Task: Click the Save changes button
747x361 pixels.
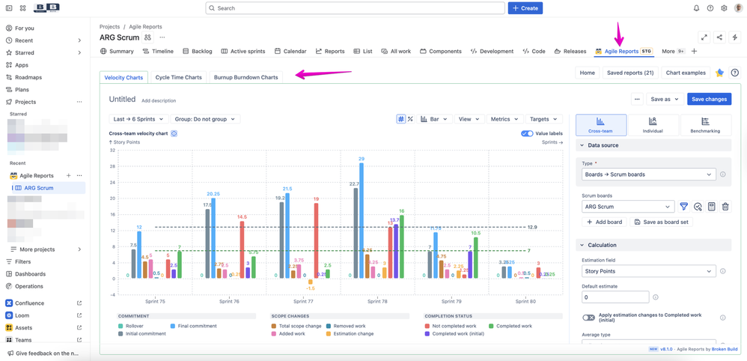Action: tap(709, 99)
